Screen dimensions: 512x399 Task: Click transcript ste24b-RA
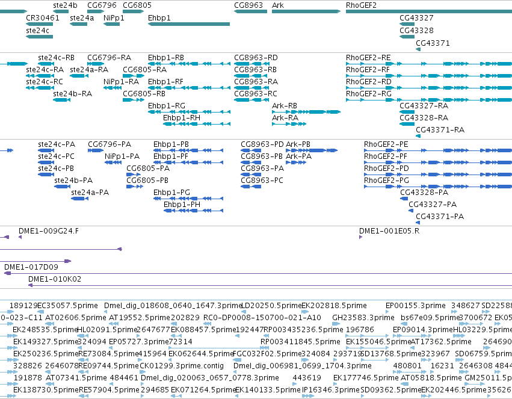(x=72, y=94)
